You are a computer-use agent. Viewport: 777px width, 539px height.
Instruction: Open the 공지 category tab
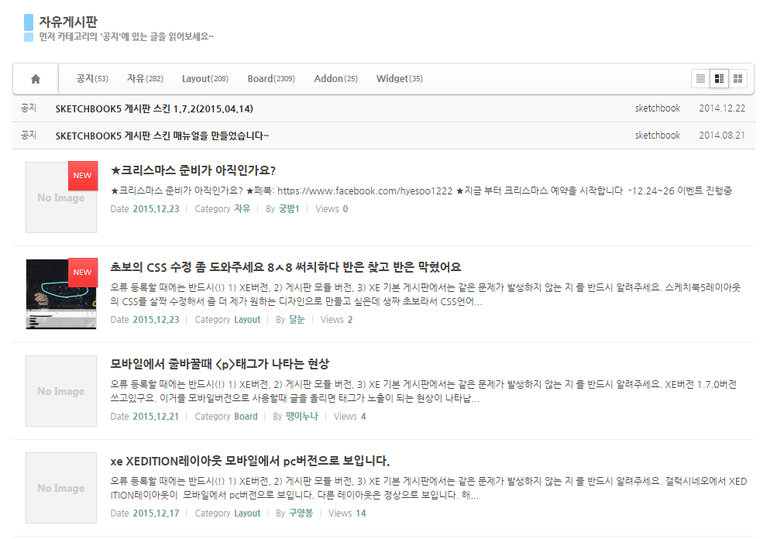(91, 79)
